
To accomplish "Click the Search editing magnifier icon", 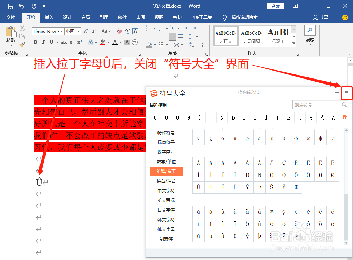I will [x=310, y=30].
